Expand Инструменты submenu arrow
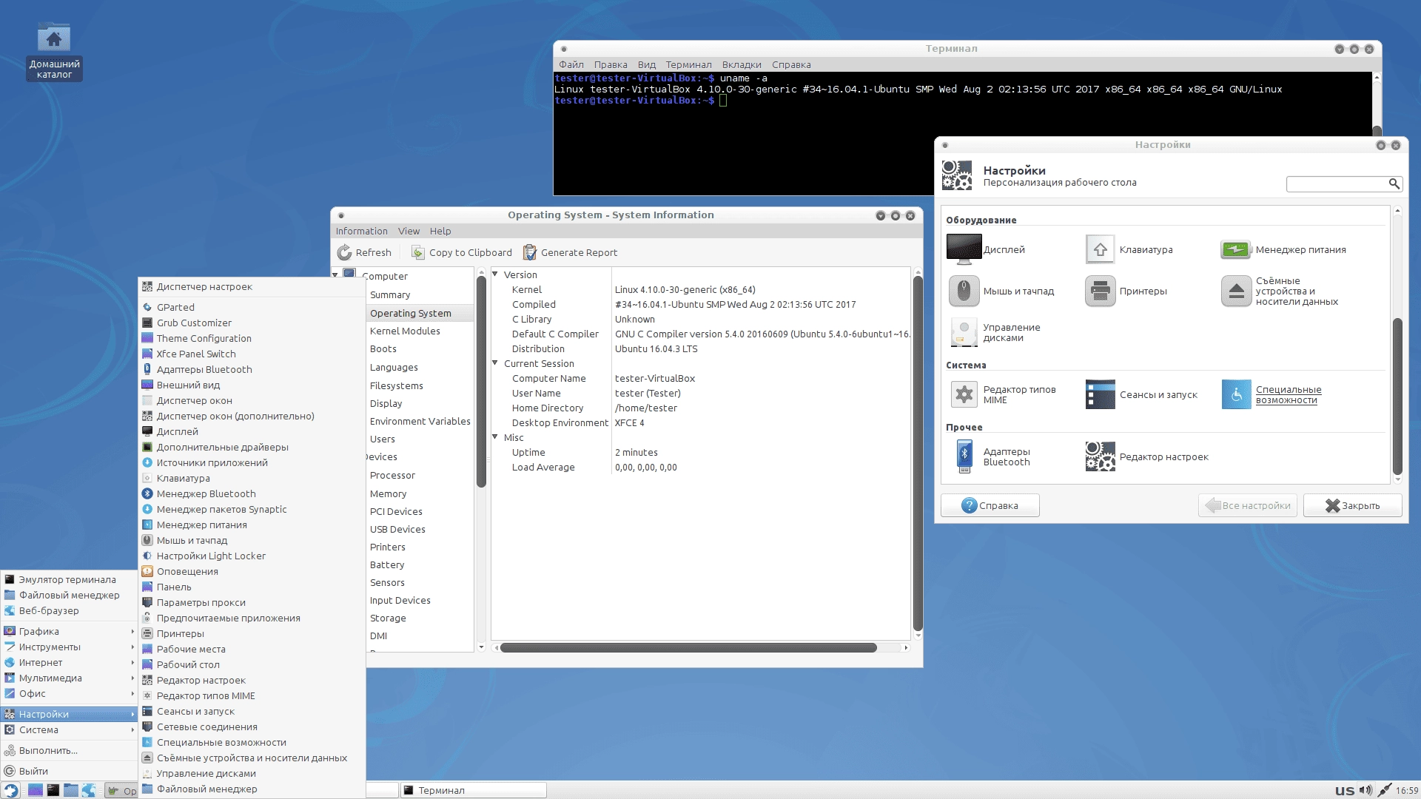This screenshot has height=799, width=1421. tap(132, 647)
